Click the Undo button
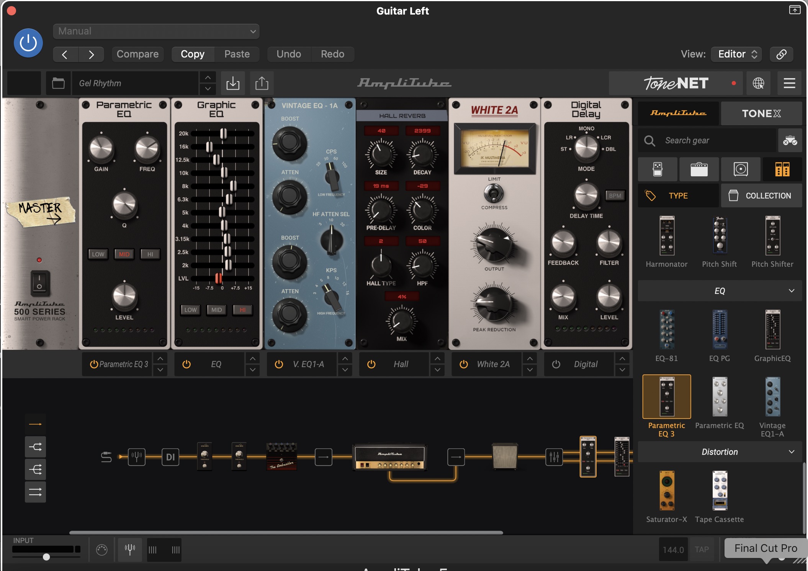This screenshot has width=808, height=571. click(289, 54)
